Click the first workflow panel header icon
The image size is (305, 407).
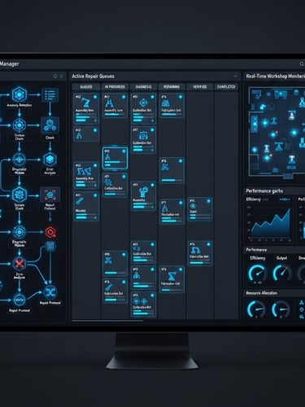tap(55, 77)
